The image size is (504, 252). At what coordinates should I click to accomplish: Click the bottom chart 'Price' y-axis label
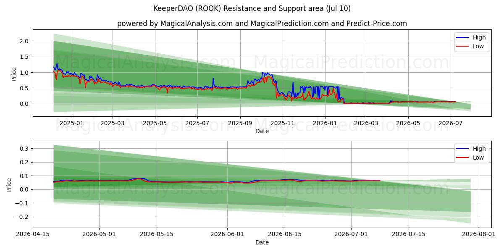[x=9, y=185]
